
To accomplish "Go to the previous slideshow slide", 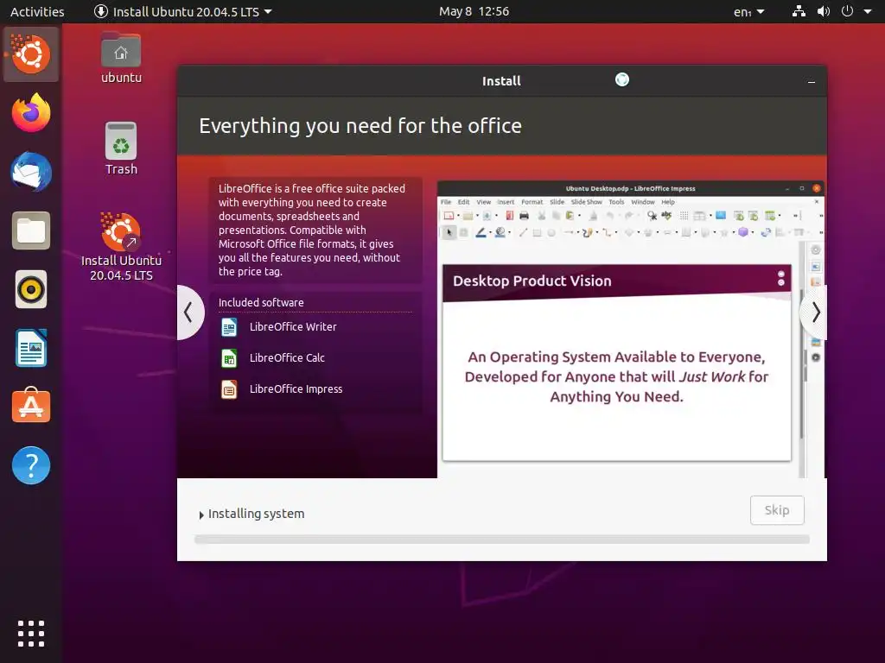I will 189,312.
